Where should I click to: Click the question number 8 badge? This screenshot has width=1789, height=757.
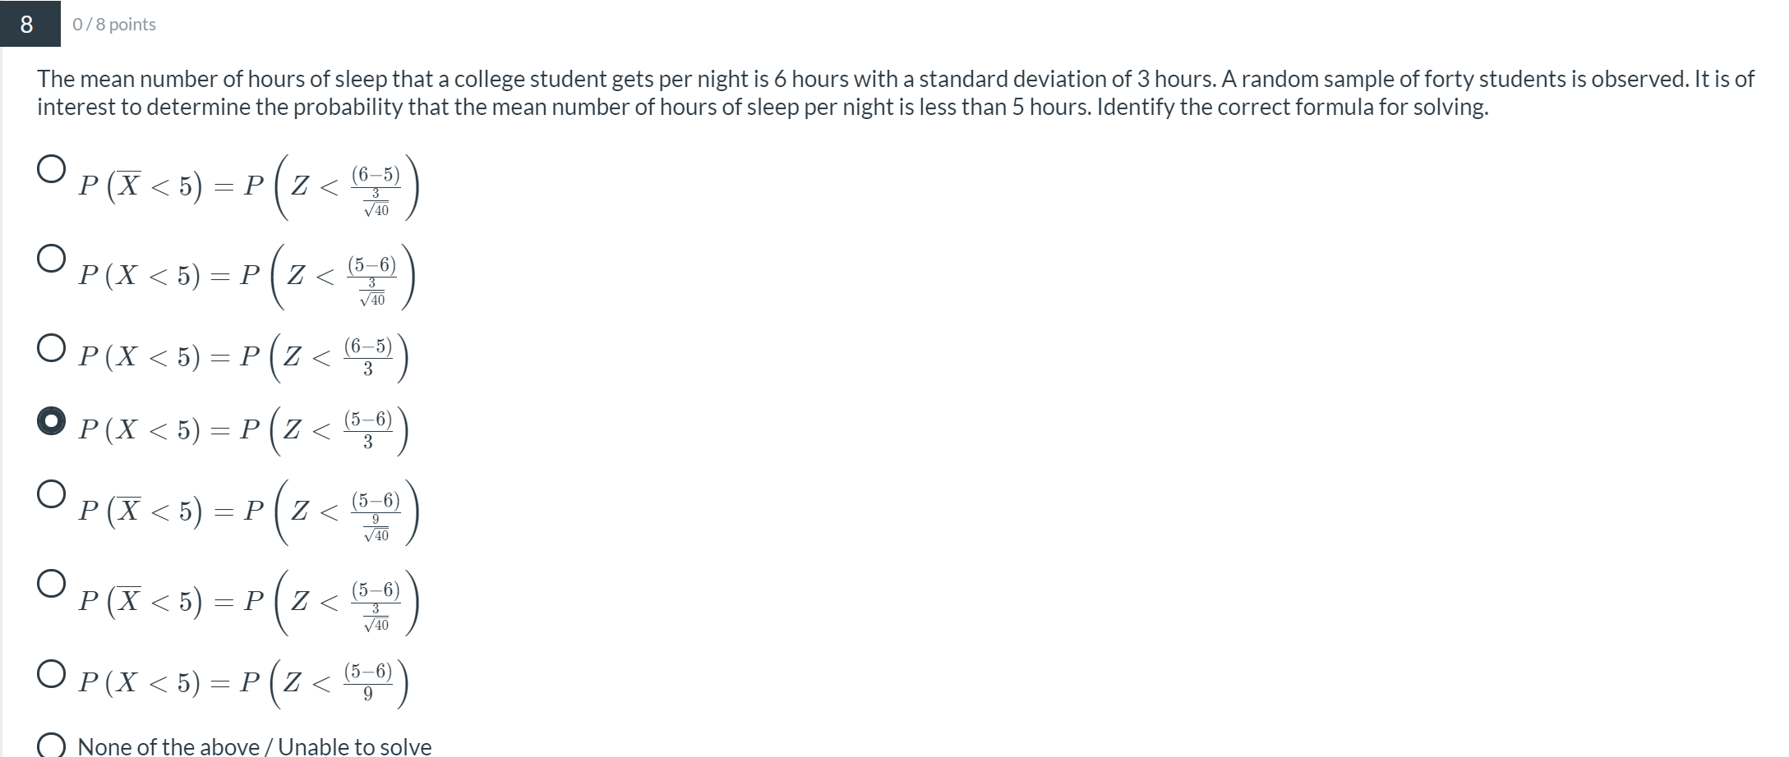pyautogui.click(x=25, y=25)
